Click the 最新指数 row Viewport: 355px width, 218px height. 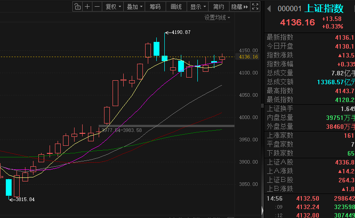click(310, 37)
